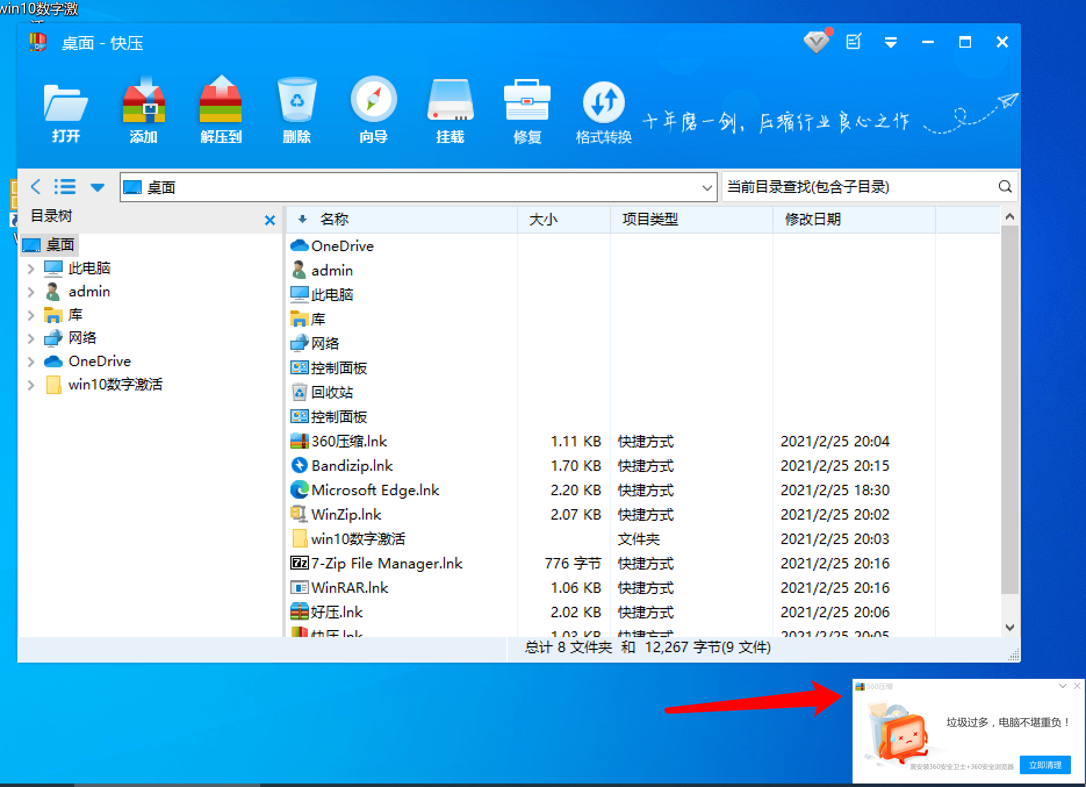Click scroll up arrow of file list
Viewport: 1086px width, 787px height.
[x=1010, y=217]
